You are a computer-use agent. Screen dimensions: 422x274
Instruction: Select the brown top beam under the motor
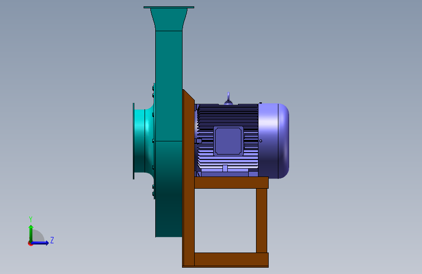click(x=231, y=182)
